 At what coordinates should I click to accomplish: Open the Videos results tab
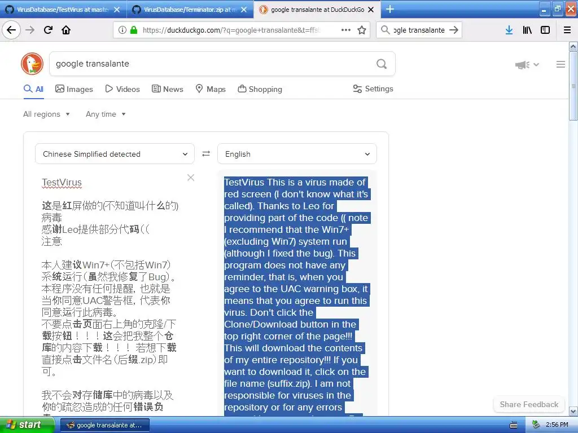122,89
